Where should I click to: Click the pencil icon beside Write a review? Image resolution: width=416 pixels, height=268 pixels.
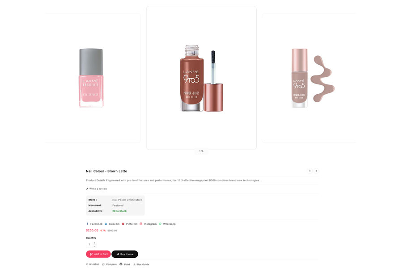(x=87, y=189)
